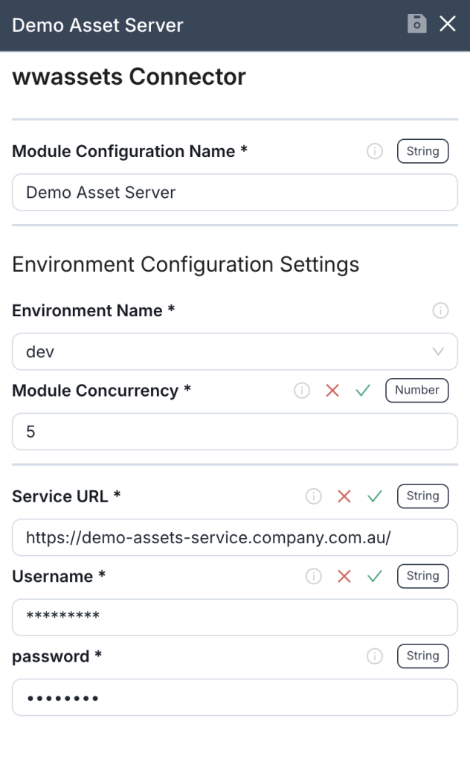This screenshot has height=762, width=470.
Task: Edit the Module Configuration Name field
Action: coord(235,193)
